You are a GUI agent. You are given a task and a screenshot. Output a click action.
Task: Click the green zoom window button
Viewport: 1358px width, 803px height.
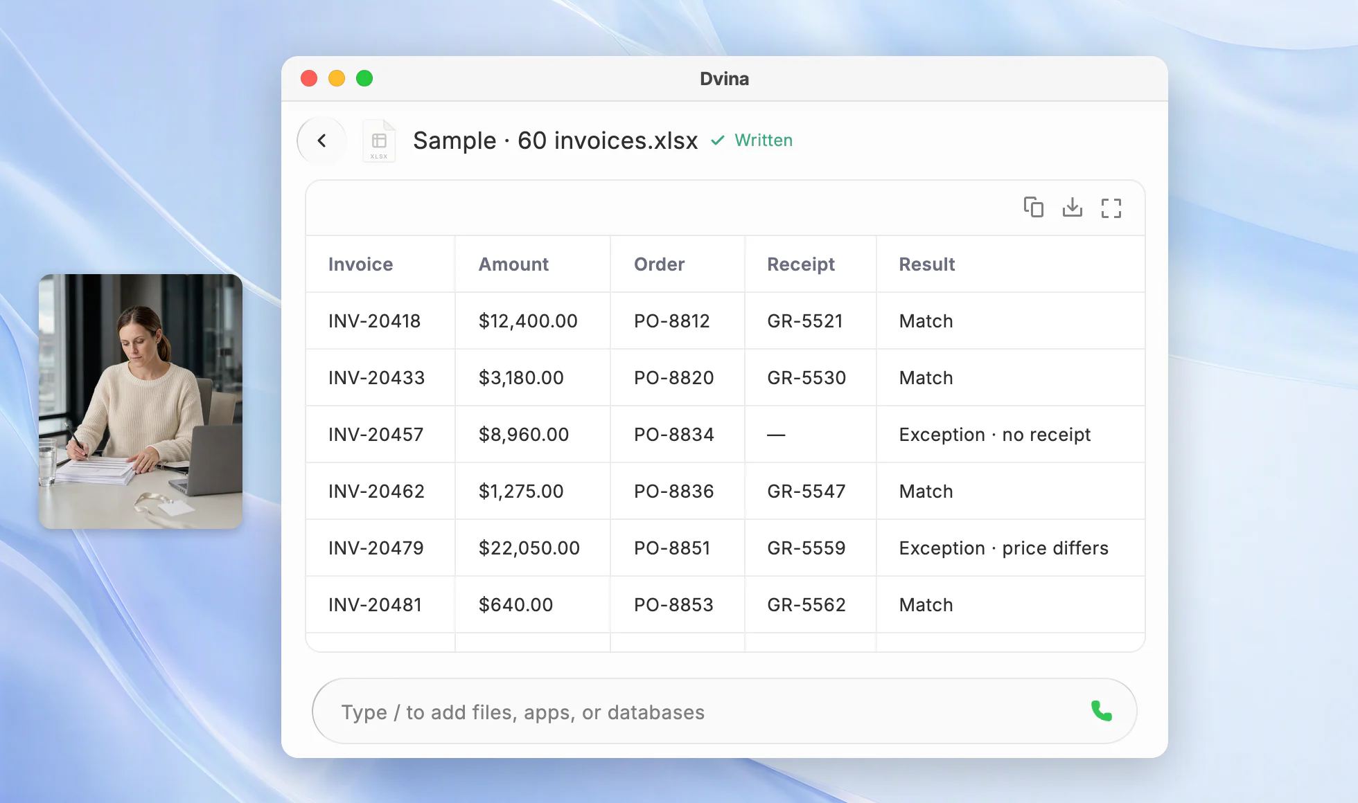coord(364,78)
